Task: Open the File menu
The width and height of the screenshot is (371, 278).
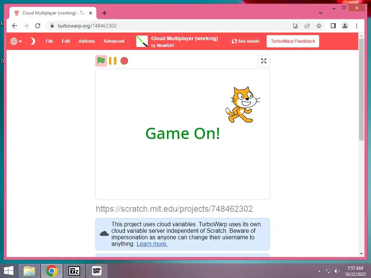Action: [49, 41]
